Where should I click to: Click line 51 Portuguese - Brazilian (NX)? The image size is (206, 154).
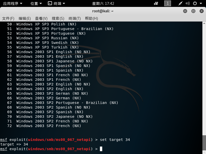(60, 29)
